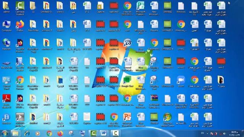
Task: Open Google Chrome from the taskbar
Action: pos(49,134)
